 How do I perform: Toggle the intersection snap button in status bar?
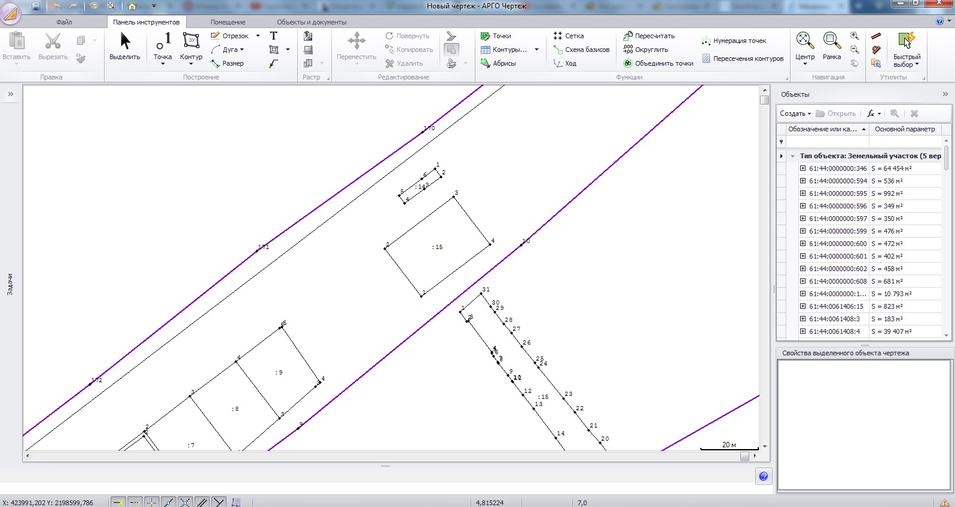tap(185, 502)
